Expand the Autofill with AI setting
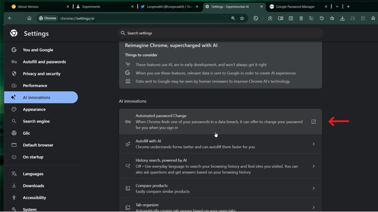 coord(313,144)
